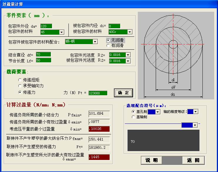Viewport: 218px width, 172px height.
Task: Click the 被包容件内径 di field showing 0
Action: (114, 26)
